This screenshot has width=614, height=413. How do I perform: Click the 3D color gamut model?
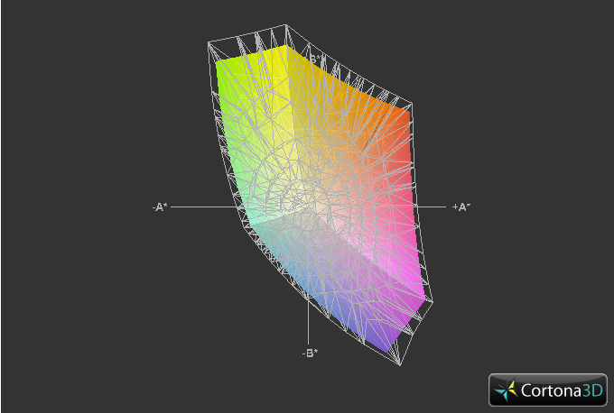320,195
